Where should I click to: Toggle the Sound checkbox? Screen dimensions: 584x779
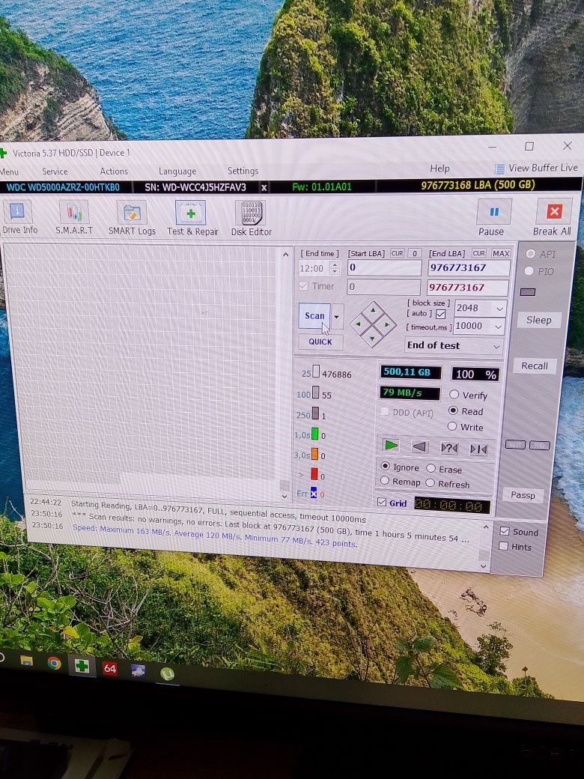505,531
